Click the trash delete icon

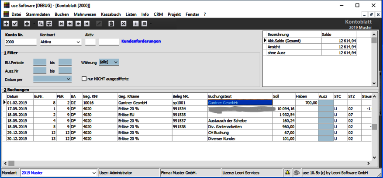coord(111,24)
